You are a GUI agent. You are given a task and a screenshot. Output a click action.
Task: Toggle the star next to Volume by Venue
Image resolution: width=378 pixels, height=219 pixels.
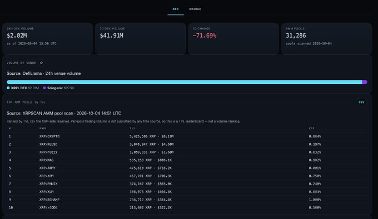pyautogui.click(x=42, y=63)
